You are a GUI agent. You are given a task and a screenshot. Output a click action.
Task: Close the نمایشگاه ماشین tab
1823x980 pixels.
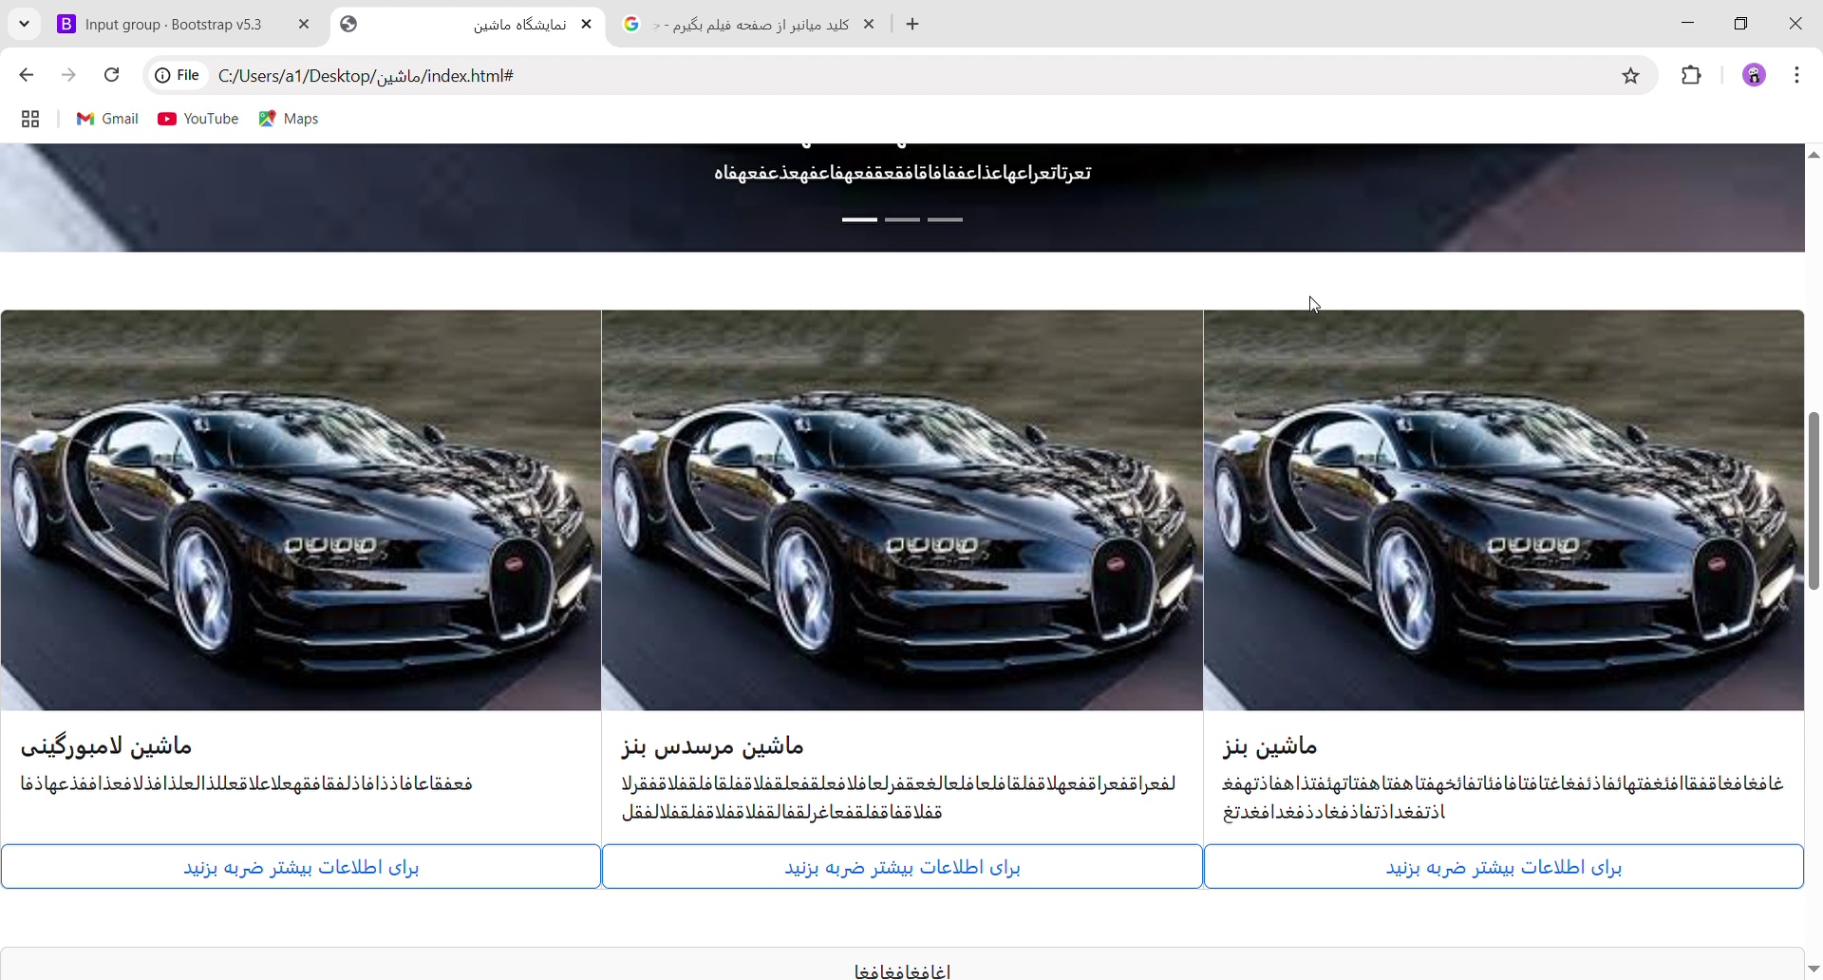coord(586,25)
